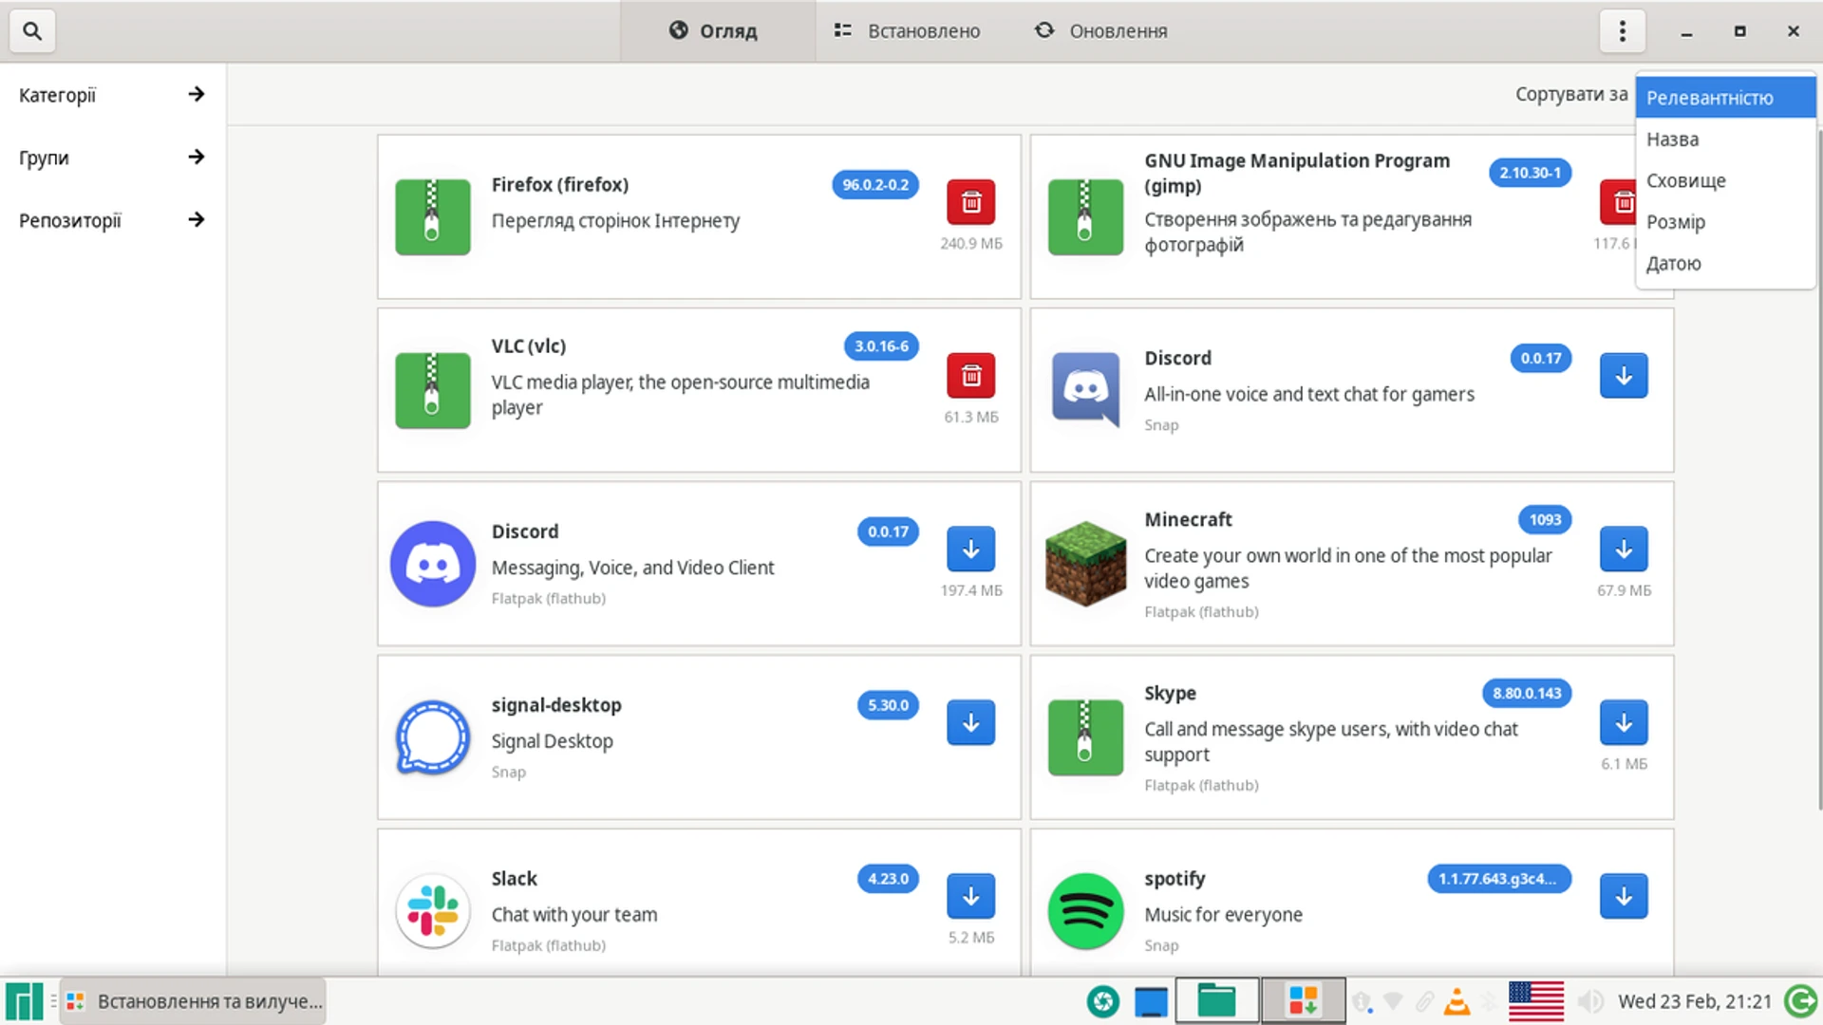Viewport: 1823px width, 1025px height.
Task: Open the VLC (vlc) package title
Action: tap(529, 346)
